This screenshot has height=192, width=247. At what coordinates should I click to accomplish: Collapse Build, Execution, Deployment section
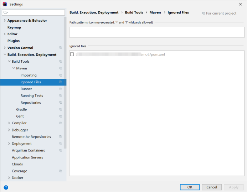tap(5, 55)
